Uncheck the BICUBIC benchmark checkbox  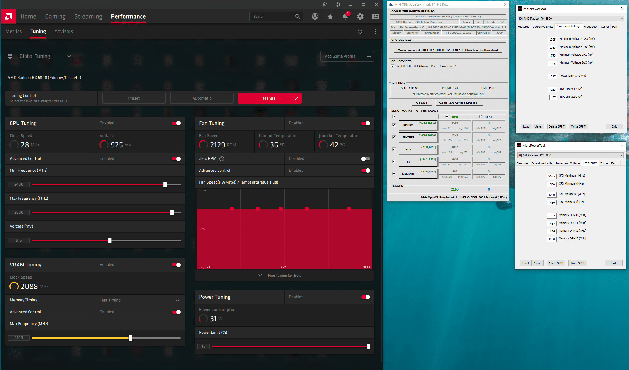tap(394, 125)
